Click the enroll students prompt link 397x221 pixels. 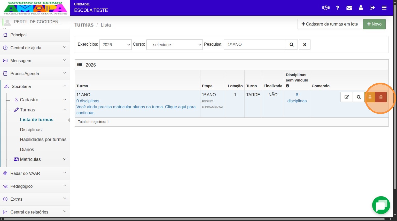[136, 110]
